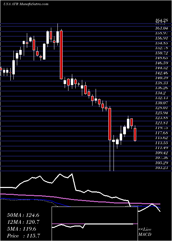This screenshot has height=241, width=172.
Task: Click the 132.13 price axis label
Action: [x=162, y=98]
